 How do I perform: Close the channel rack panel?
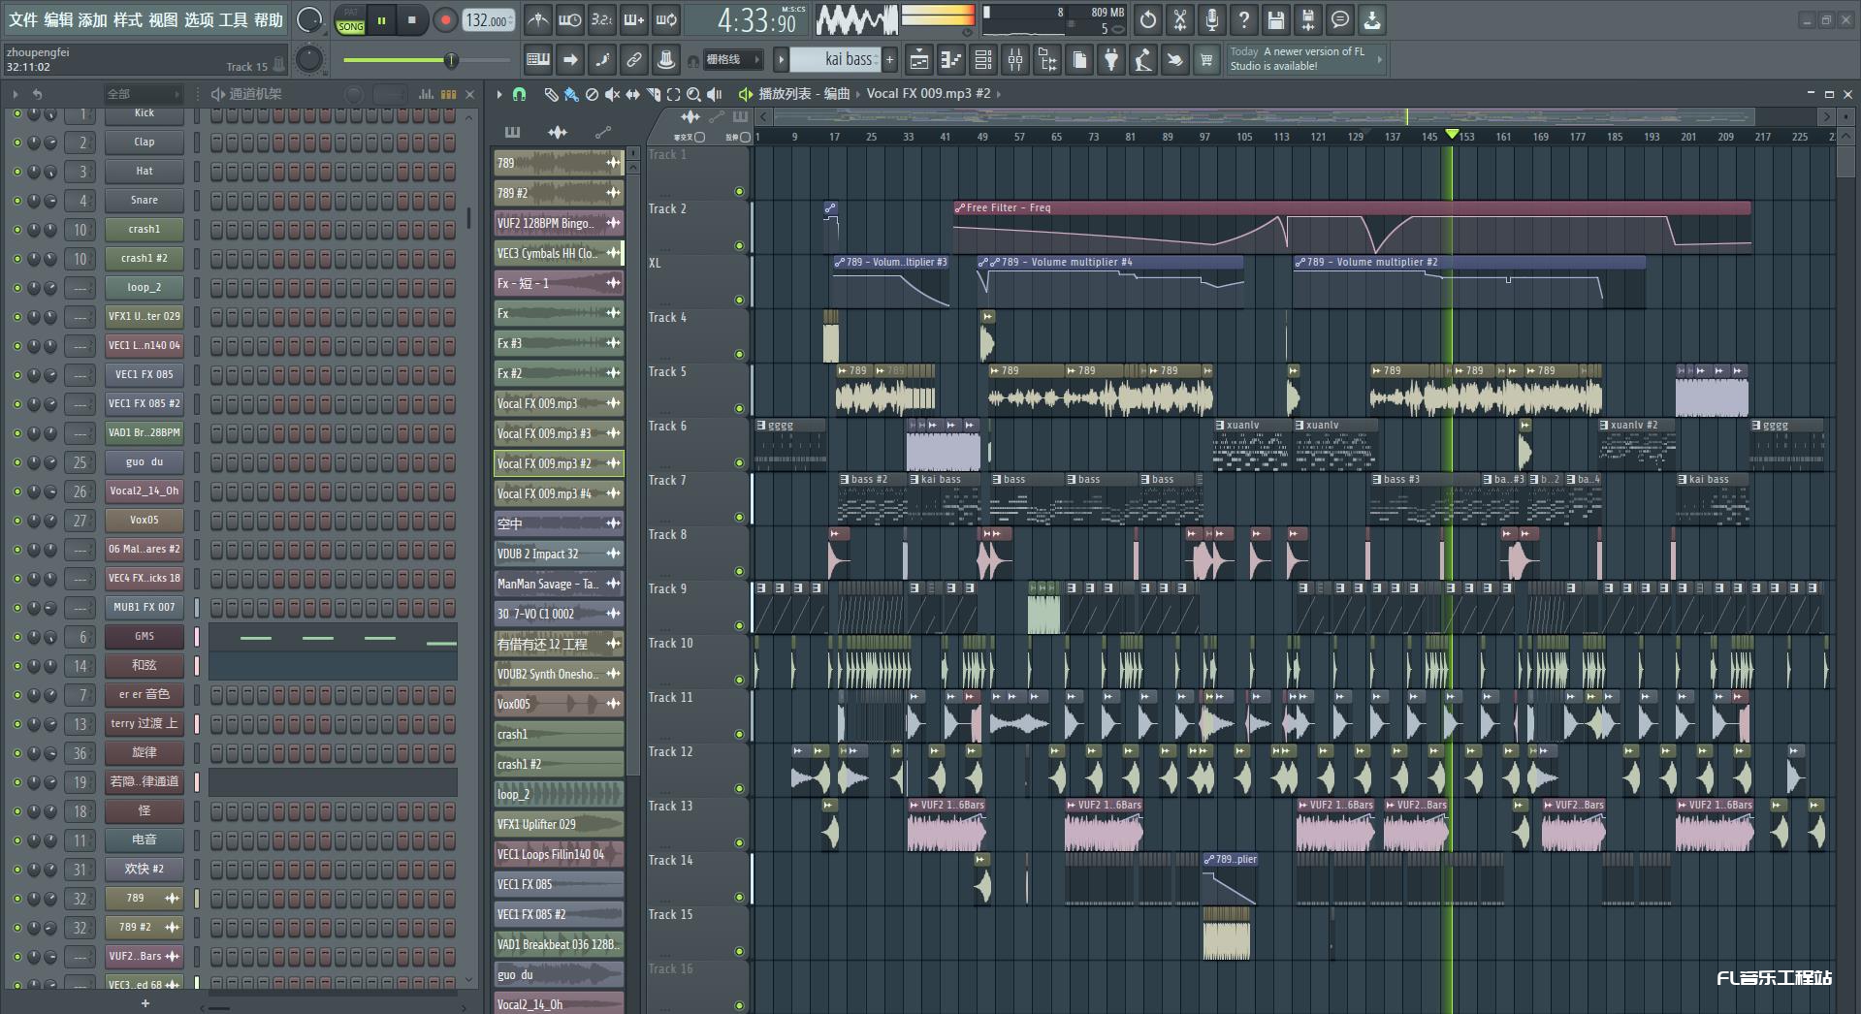[x=470, y=94]
